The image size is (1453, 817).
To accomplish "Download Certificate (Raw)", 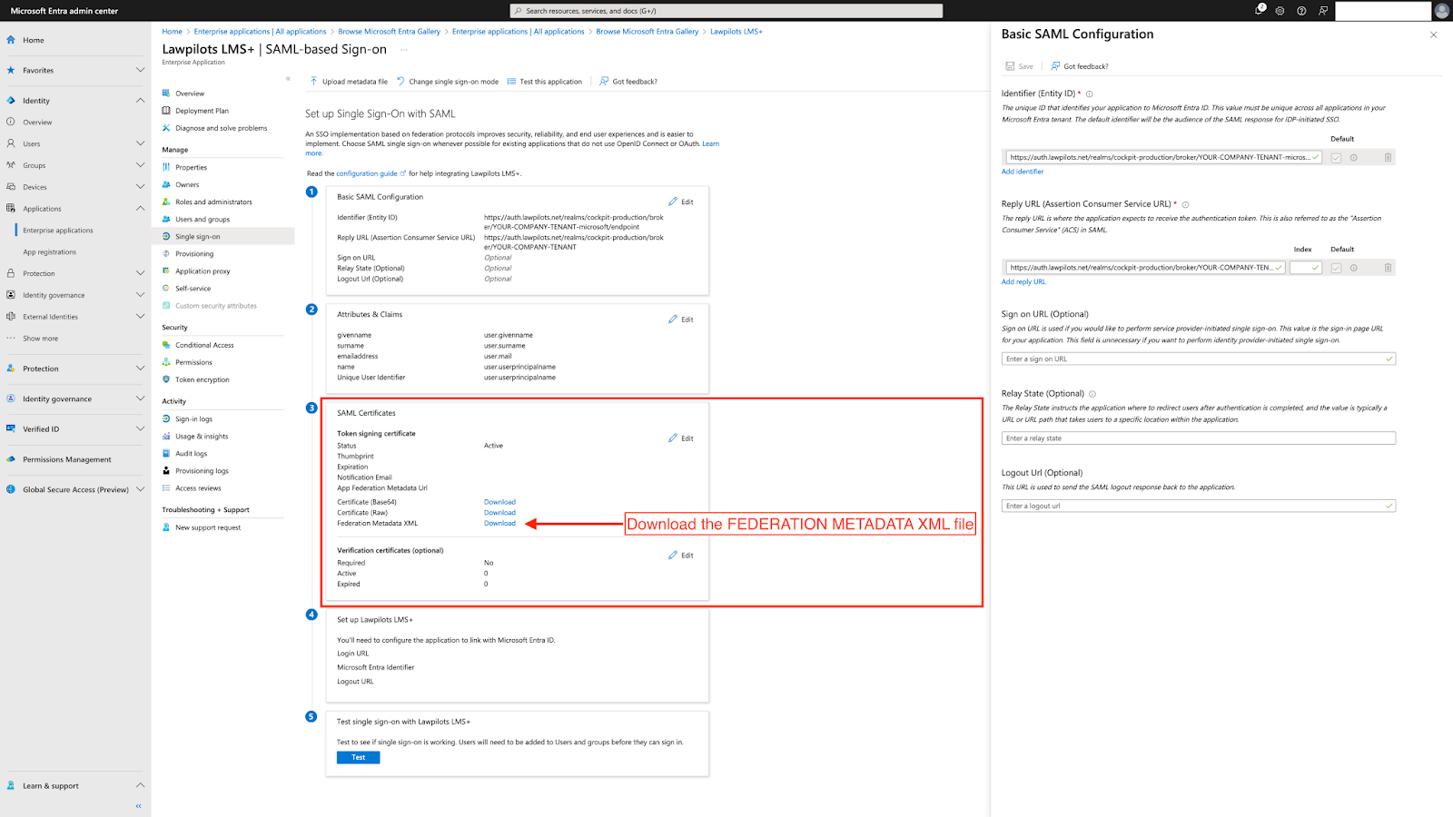I will coord(499,513).
